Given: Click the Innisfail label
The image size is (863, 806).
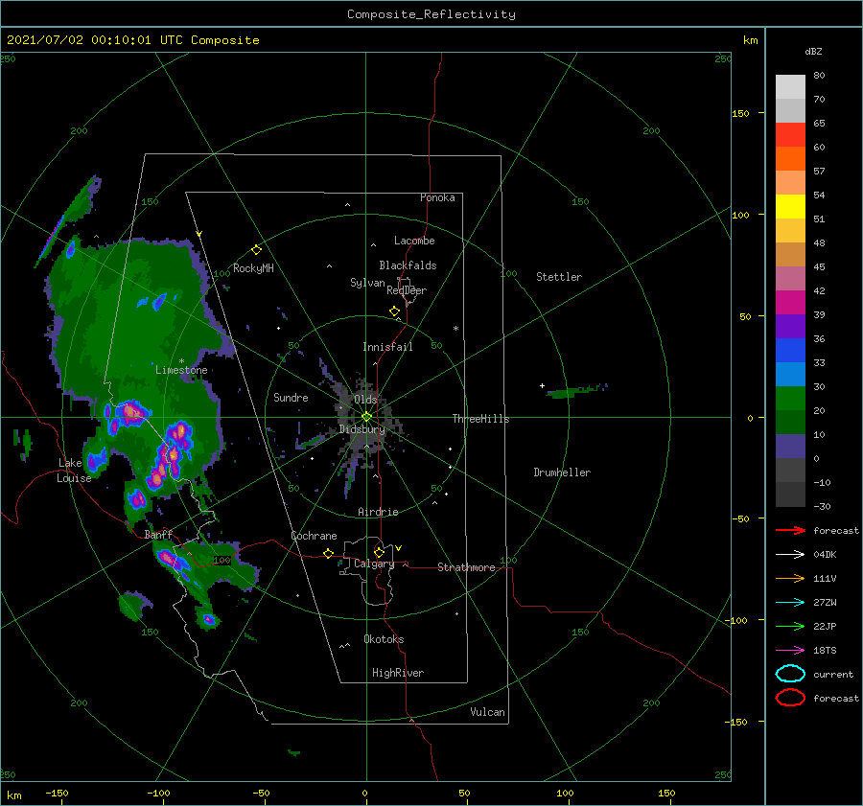Looking at the screenshot, I should 387,347.
